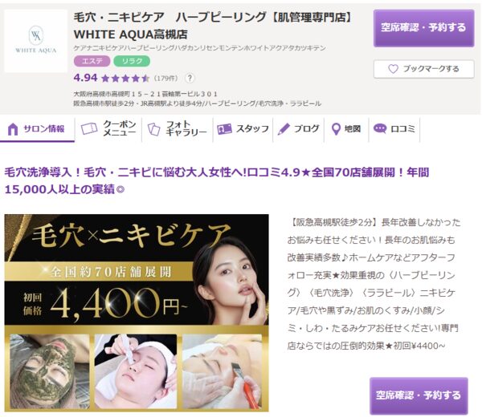Image resolution: width=482 pixels, height=417 pixels.
Task: Open the 毛穴×ニキビケア promotional banner image
Action: 137,313
